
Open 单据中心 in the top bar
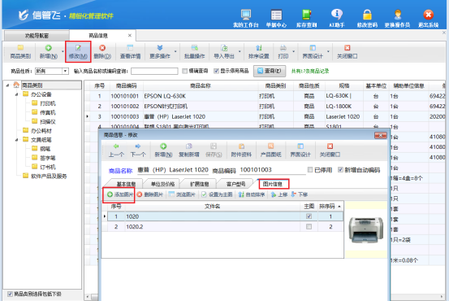pyautogui.click(x=276, y=18)
